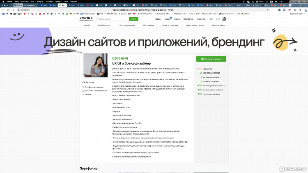
Task: Go back with the browser back arrow
Action: (3, 9)
